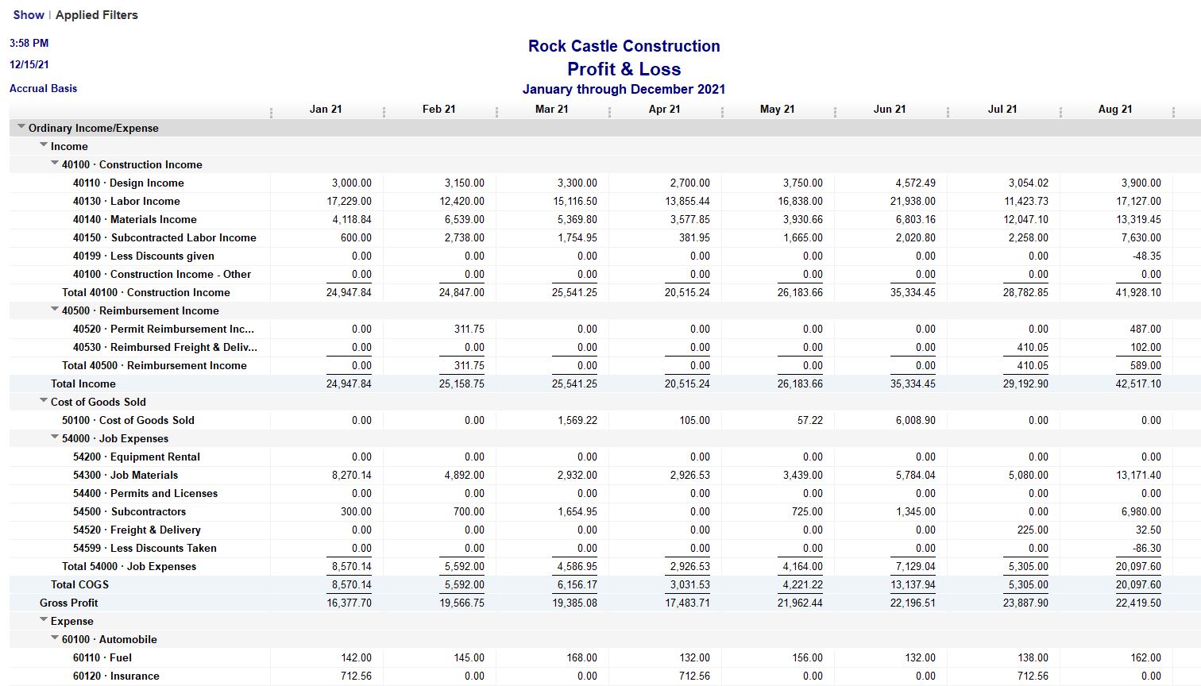Viewport: 1201px width, 686px height.
Task: Click Mar Fuel value 168.00
Action: (581, 657)
